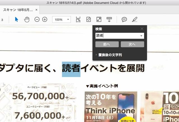
Task: Click the 次へ button
Action: point(132,44)
